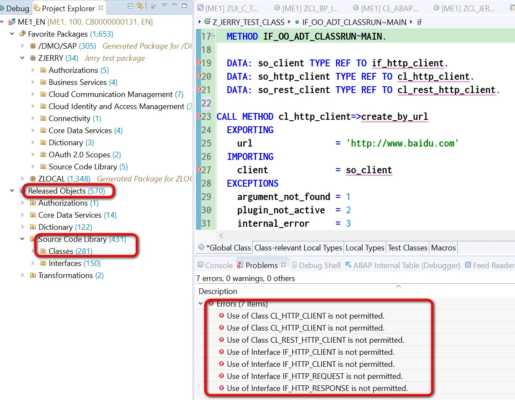
Task: Click Cloud Identity and Access Management folder icon
Action: coord(43,106)
